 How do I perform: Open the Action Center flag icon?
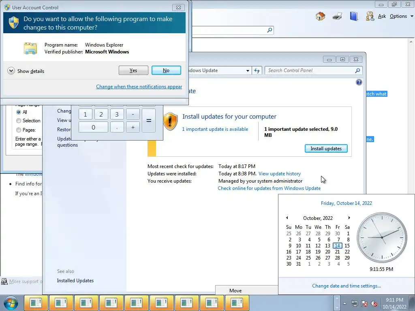[x=364, y=303]
